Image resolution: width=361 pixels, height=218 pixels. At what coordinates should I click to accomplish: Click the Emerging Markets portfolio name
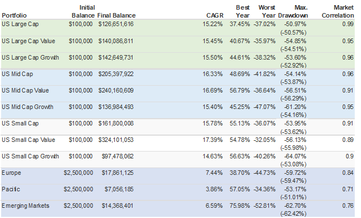[x=26, y=206]
